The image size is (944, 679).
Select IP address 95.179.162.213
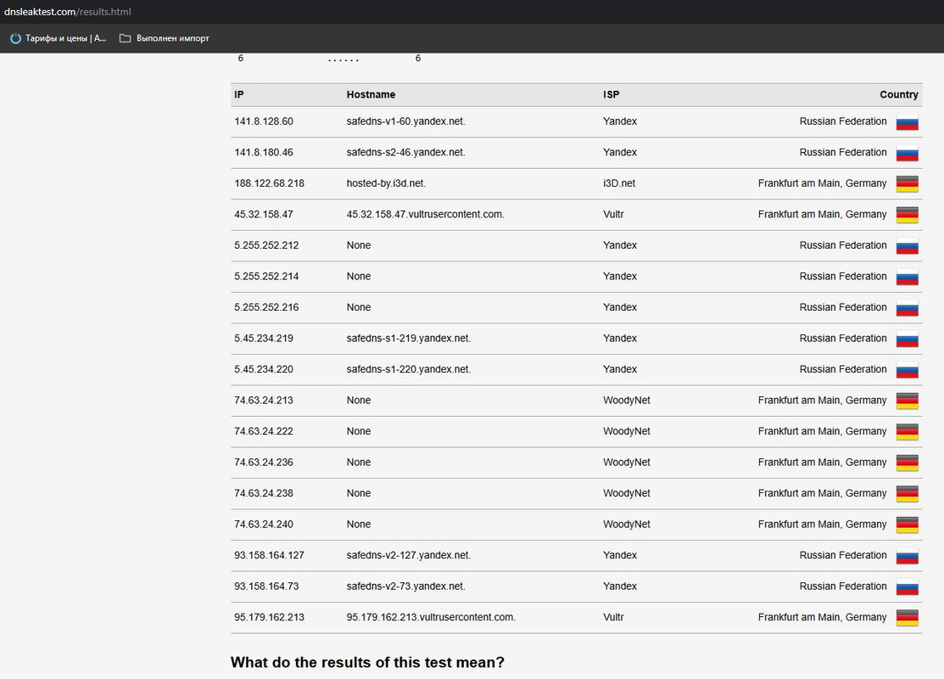click(x=269, y=618)
